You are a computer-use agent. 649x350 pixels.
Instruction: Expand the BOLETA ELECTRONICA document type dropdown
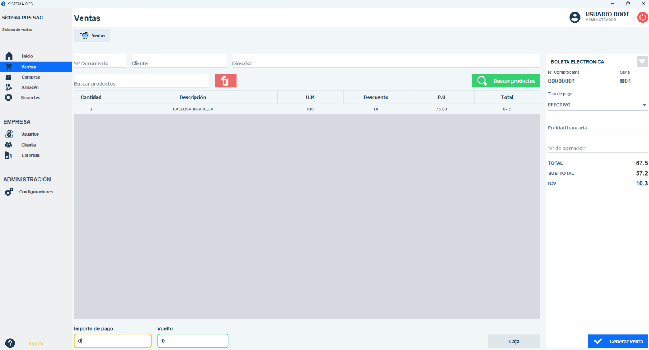[642, 61]
